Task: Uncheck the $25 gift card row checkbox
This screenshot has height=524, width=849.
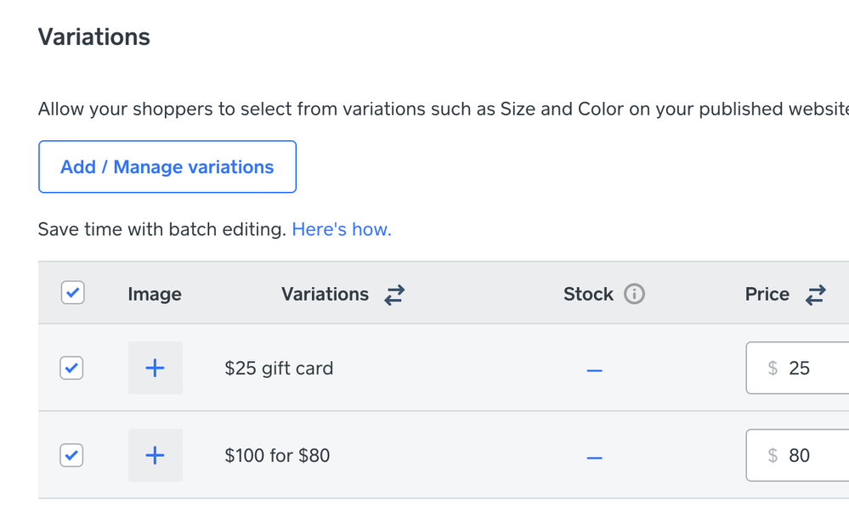Action: click(71, 368)
